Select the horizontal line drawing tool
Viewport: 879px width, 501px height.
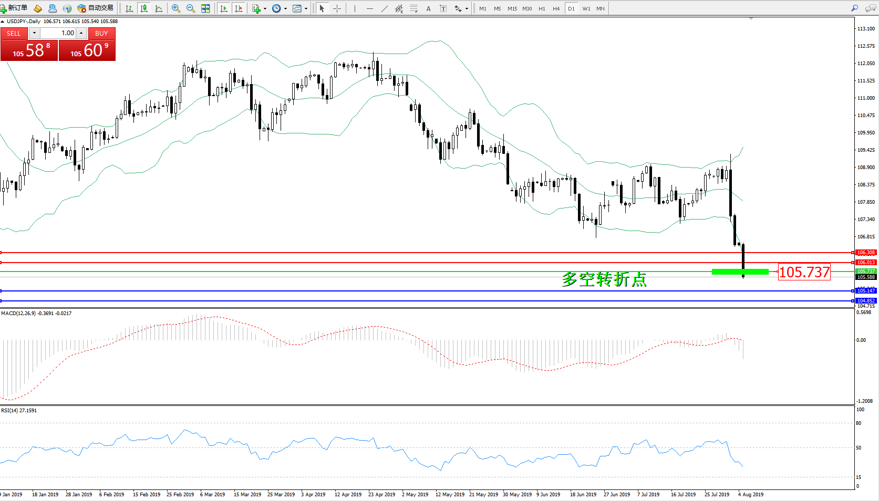(x=370, y=8)
